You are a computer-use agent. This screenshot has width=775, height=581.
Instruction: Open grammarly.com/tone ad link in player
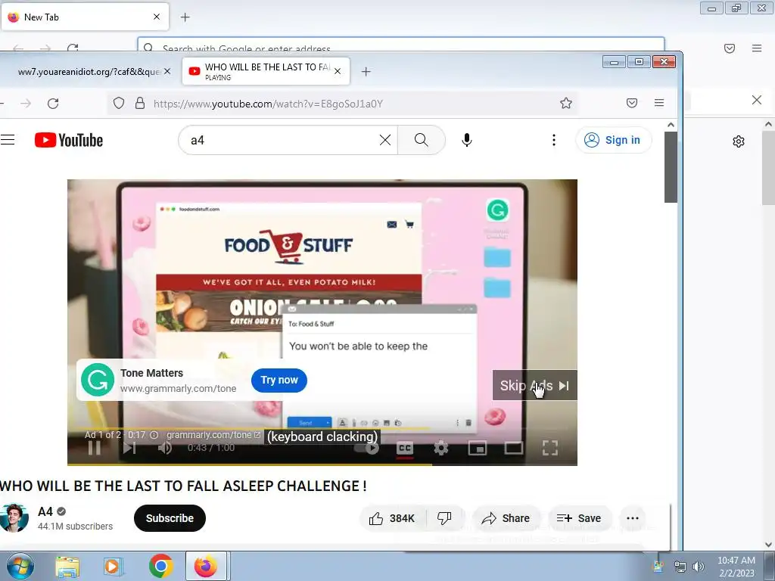(x=213, y=435)
